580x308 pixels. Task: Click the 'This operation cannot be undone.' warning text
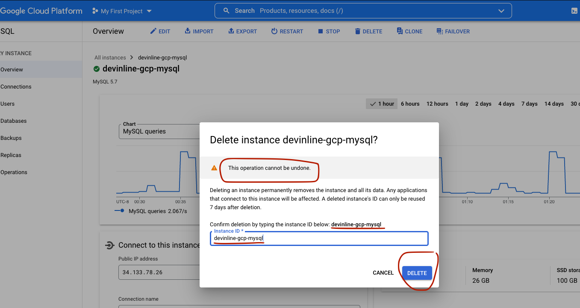269,168
